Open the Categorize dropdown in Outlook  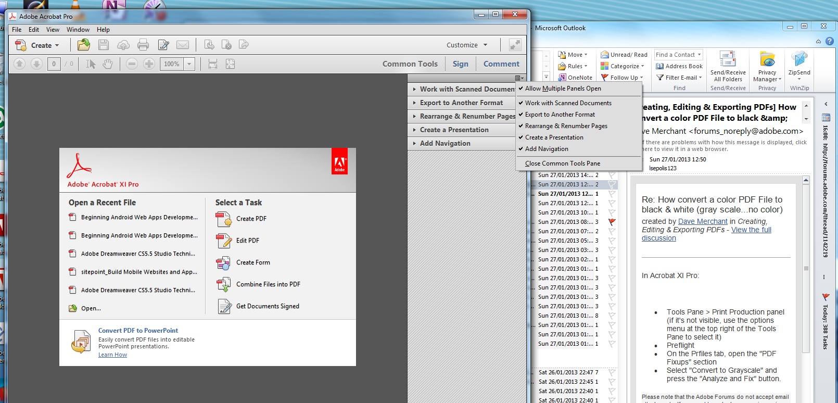(623, 66)
